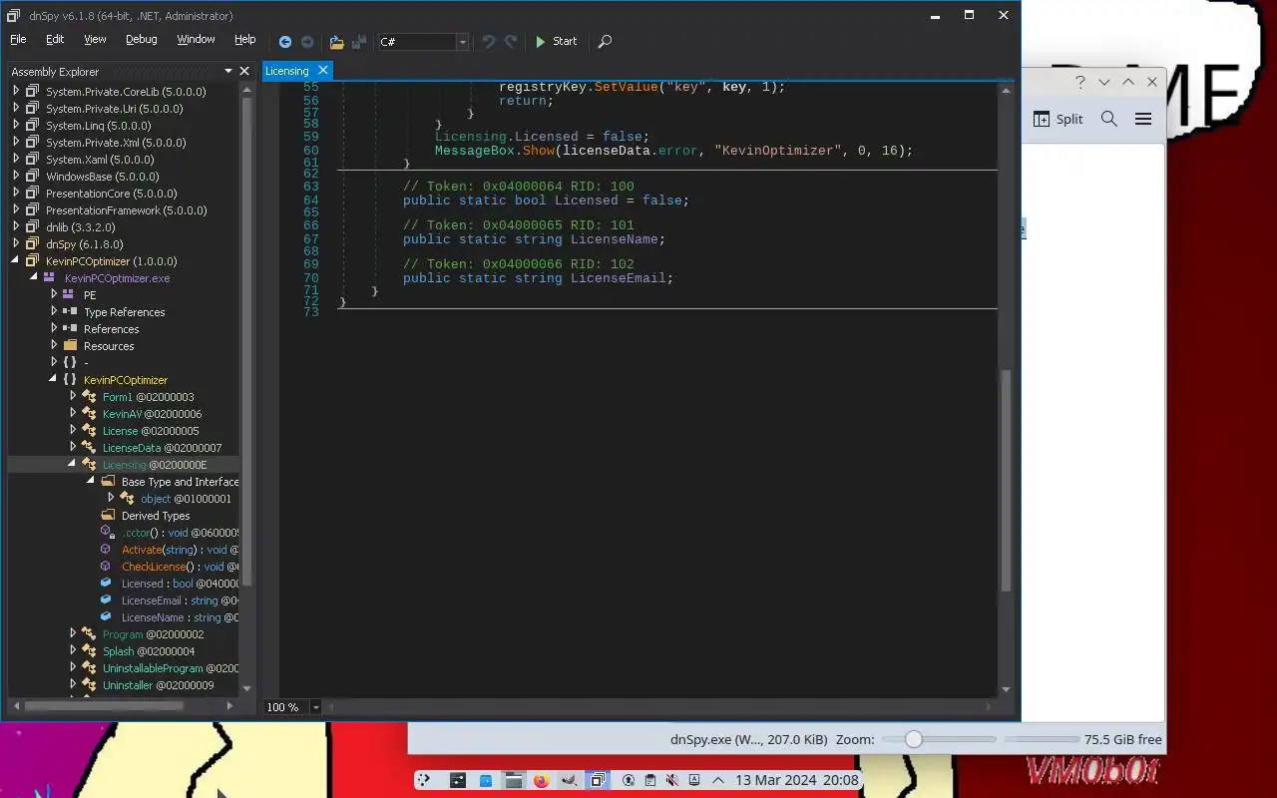Image resolution: width=1277 pixels, height=798 pixels.
Task: Open the 100 % zoom dropdown
Action: pos(316,707)
